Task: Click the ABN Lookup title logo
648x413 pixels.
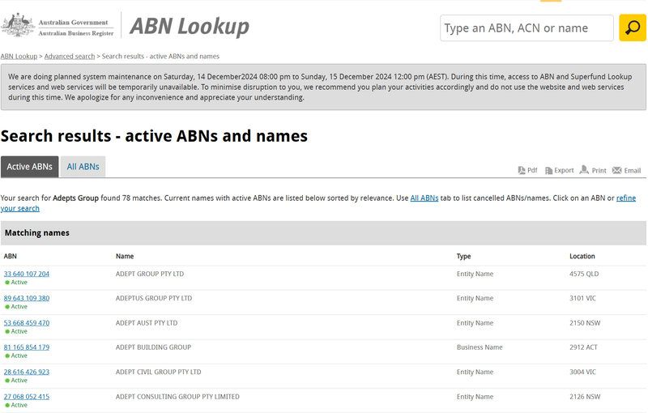Action: click(x=190, y=27)
